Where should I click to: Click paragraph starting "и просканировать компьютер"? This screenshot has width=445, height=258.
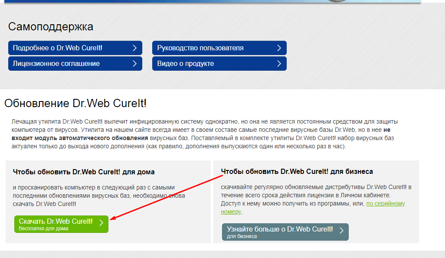point(99,196)
